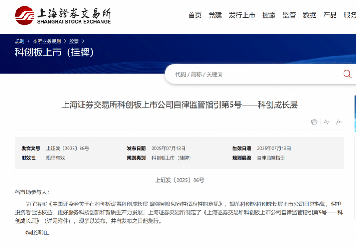Click the red magnifier search icon

pos(347,74)
